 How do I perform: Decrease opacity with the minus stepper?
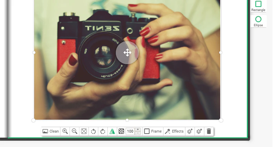coord(138,133)
